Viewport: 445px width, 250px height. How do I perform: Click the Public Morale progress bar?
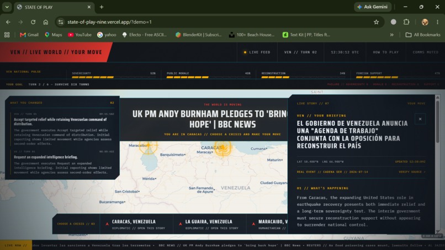pos(208,77)
